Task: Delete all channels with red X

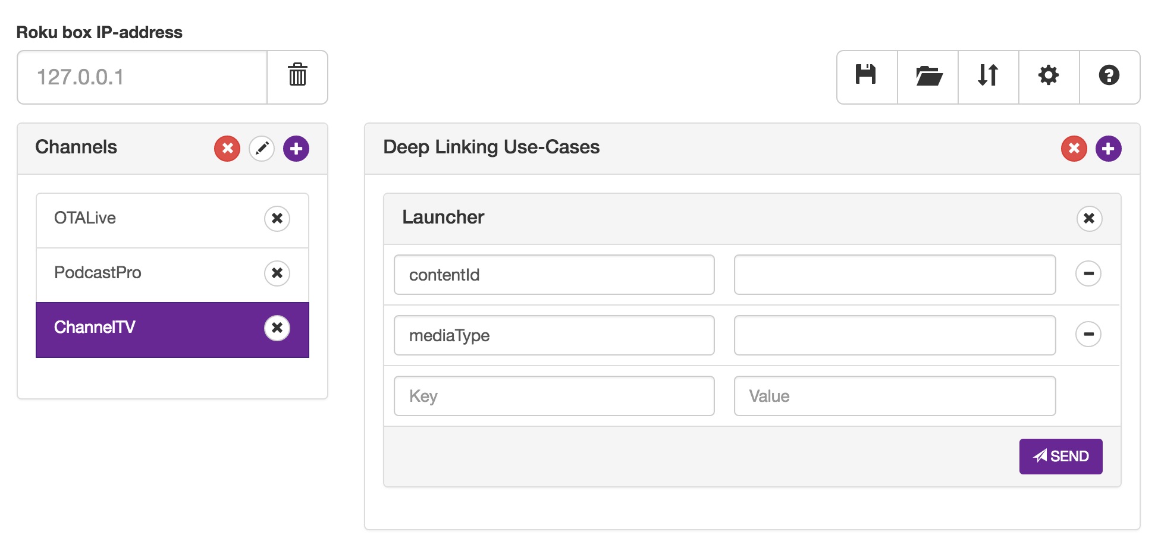Action: pyautogui.click(x=227, y=149)
